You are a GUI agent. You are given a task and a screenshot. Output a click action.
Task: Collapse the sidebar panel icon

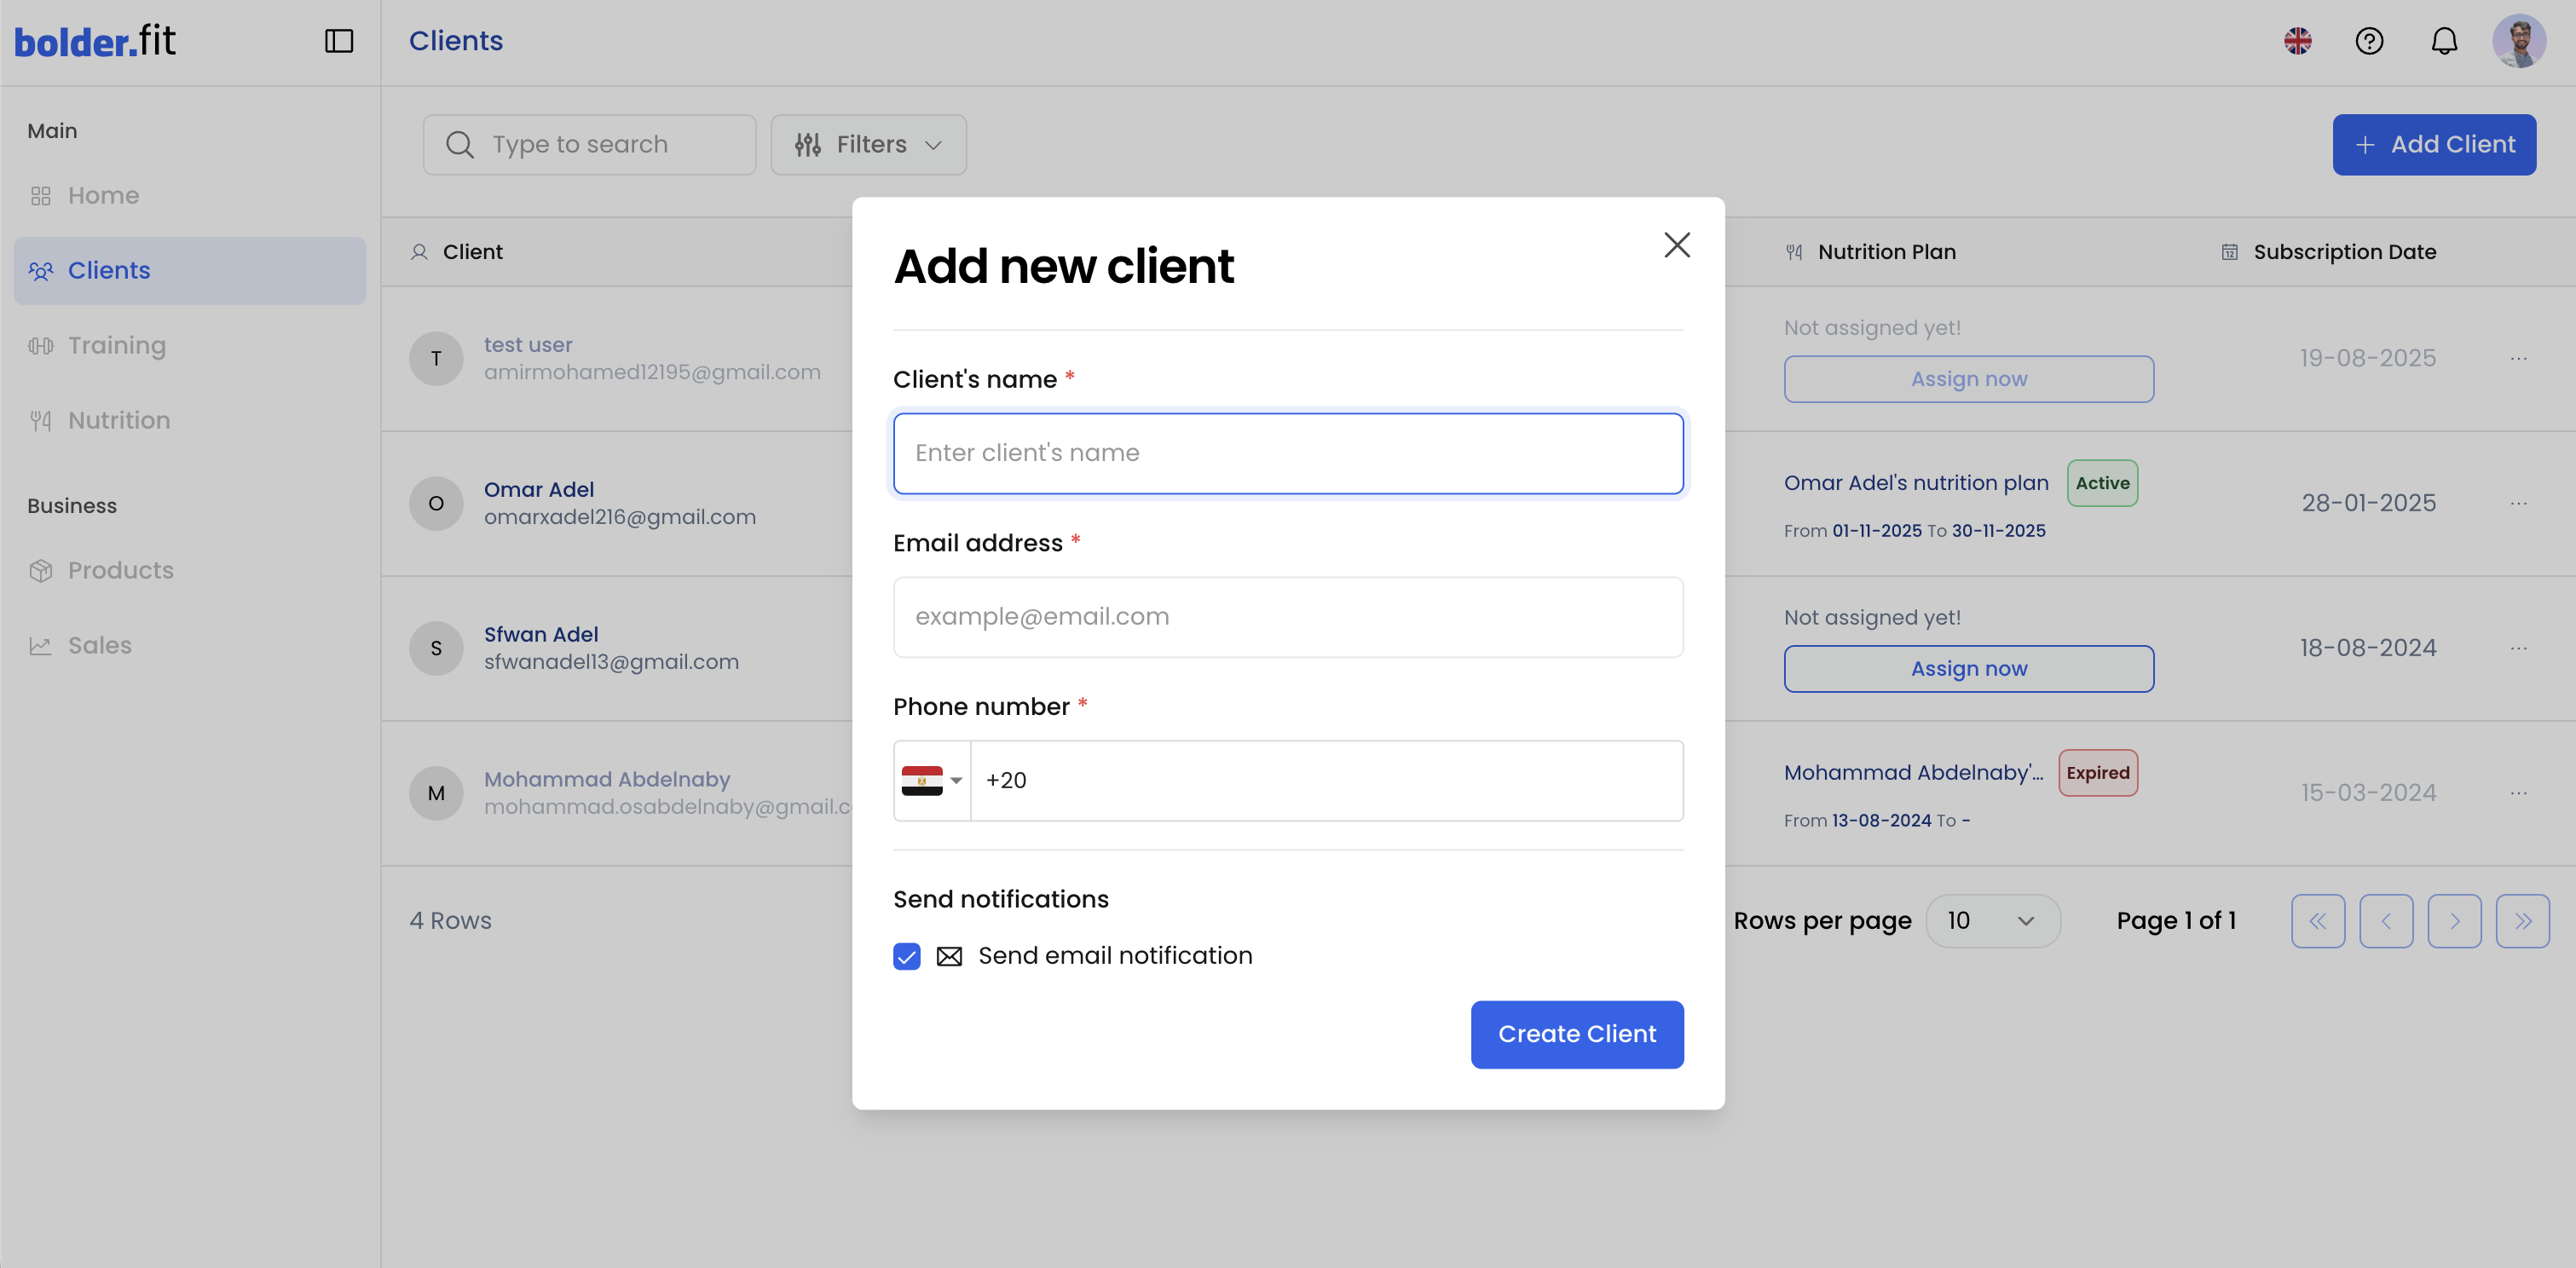coord(339,41)
